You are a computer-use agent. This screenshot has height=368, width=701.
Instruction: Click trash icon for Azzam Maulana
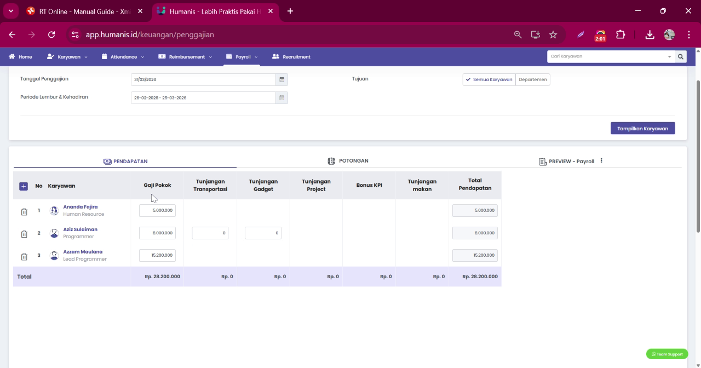coord(24,257)
